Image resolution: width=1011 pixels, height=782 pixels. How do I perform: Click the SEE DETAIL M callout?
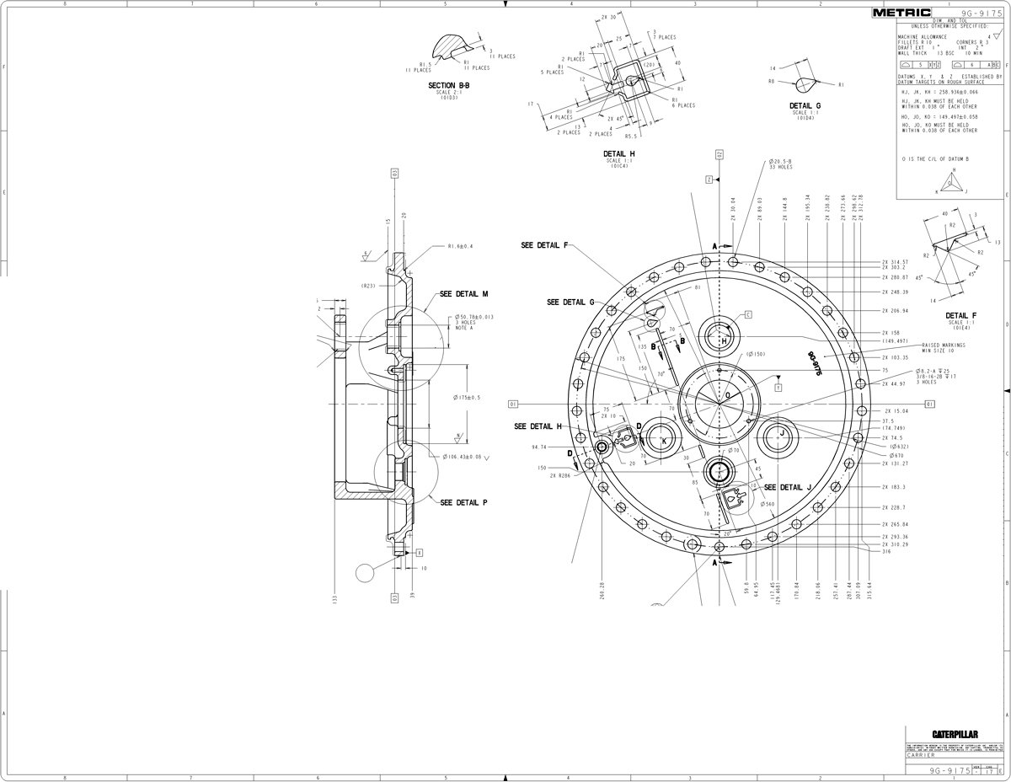coord(464,294)
